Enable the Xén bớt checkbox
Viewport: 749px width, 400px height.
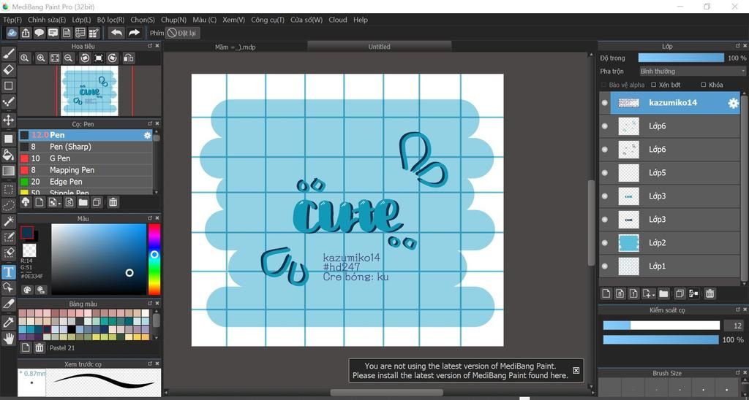[654, 85]
